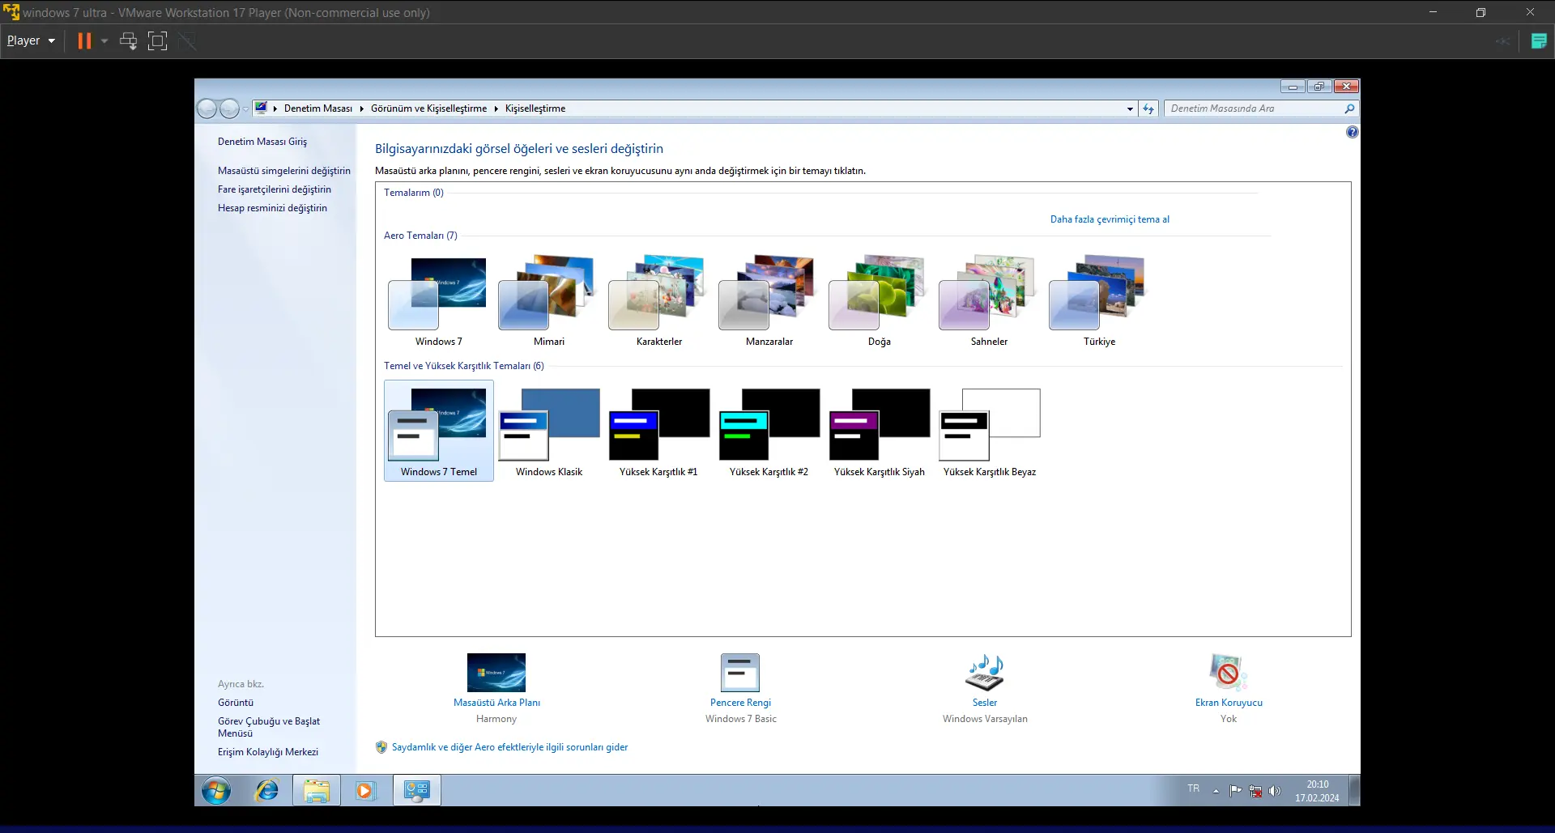
Task: Open the VMware notes icon at toolbar right
Action: pyautogui.click(x=1539, y=40)
